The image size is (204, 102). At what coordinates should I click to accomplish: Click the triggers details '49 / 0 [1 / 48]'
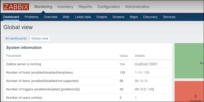coord(144,89)
